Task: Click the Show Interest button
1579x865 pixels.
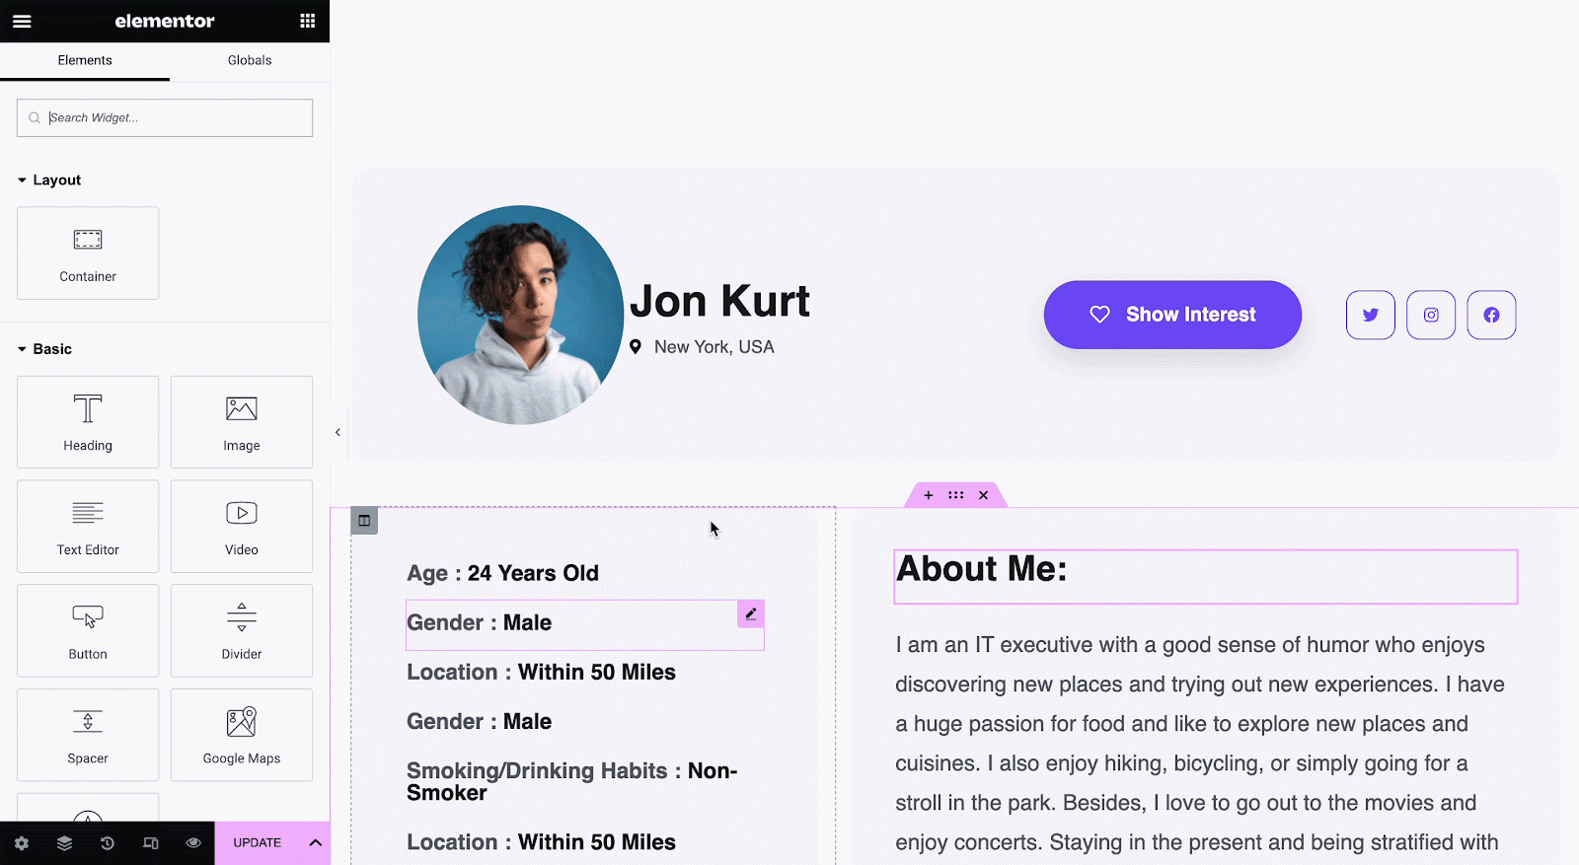Action: tap(1172, 315)
